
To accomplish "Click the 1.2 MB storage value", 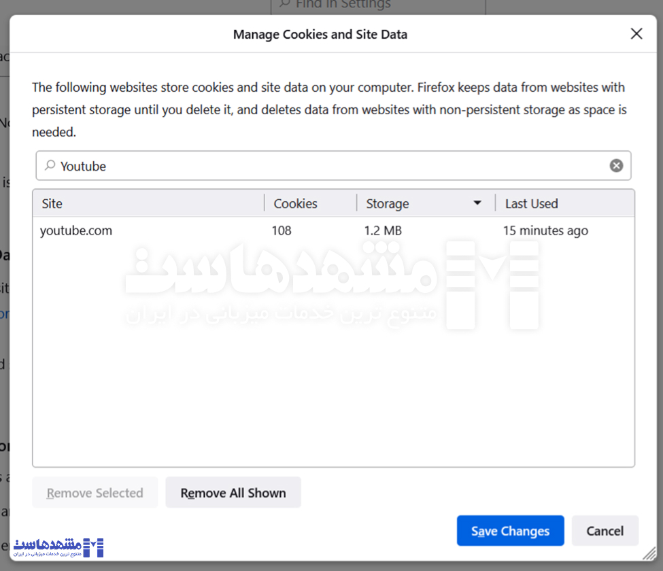I will (x=383, y=230).
